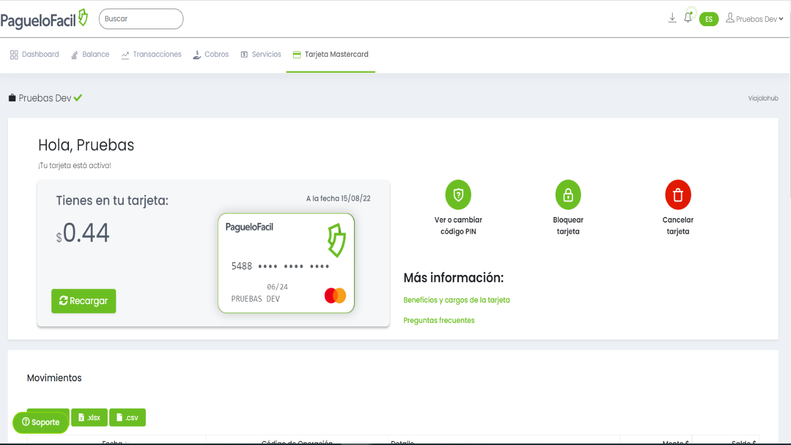Screen dimensions: 791x445
Task: Click the Bloquear tarjeta lock icon
Action: 568,195
